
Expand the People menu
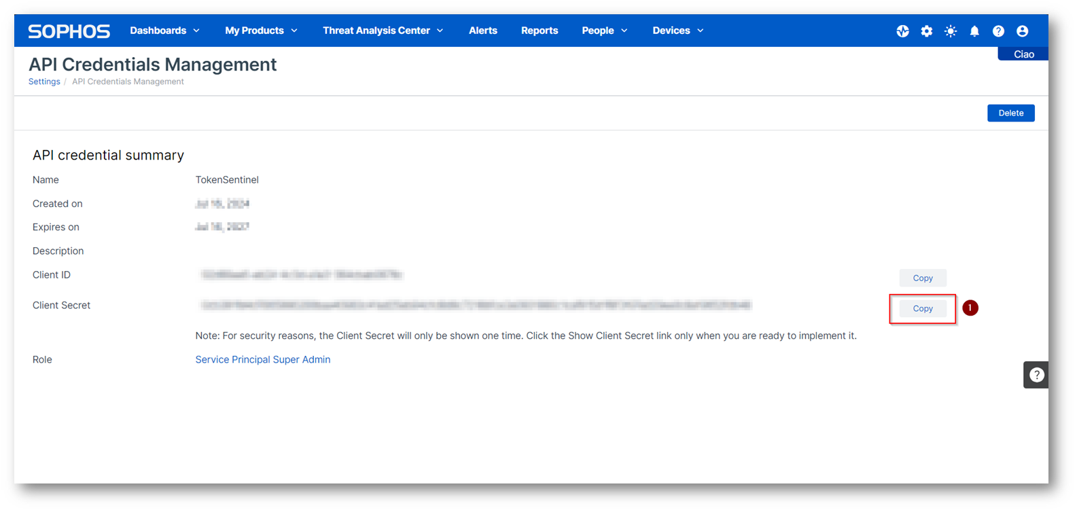(605, 31)
